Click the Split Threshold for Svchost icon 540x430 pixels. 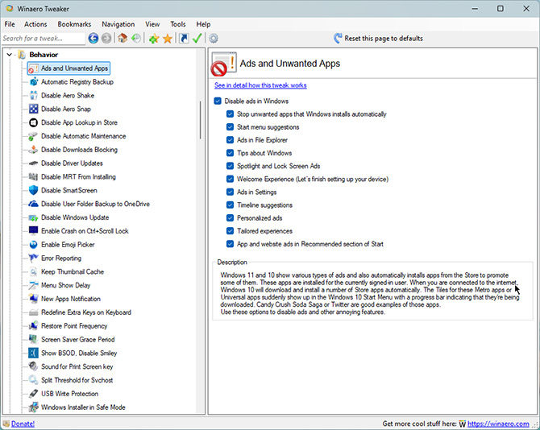(x=33, y=380)
